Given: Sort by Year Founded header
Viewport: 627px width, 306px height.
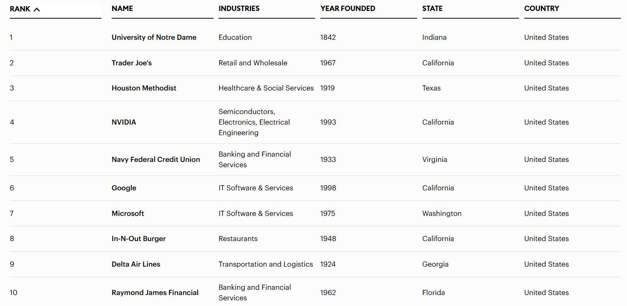Looking at the screenshot, I should [x=348, y=9].
